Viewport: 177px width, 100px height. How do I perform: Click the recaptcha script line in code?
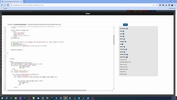tap(37, 42)
